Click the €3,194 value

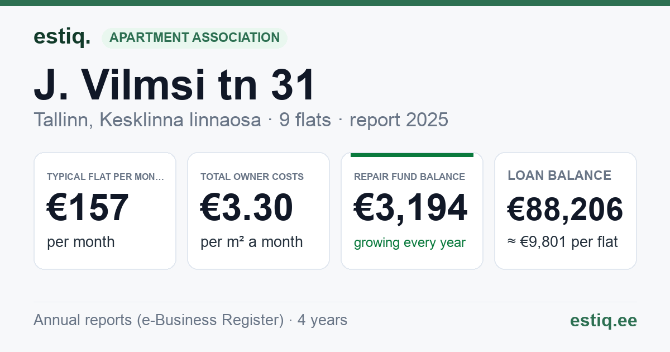click(411, 208)
